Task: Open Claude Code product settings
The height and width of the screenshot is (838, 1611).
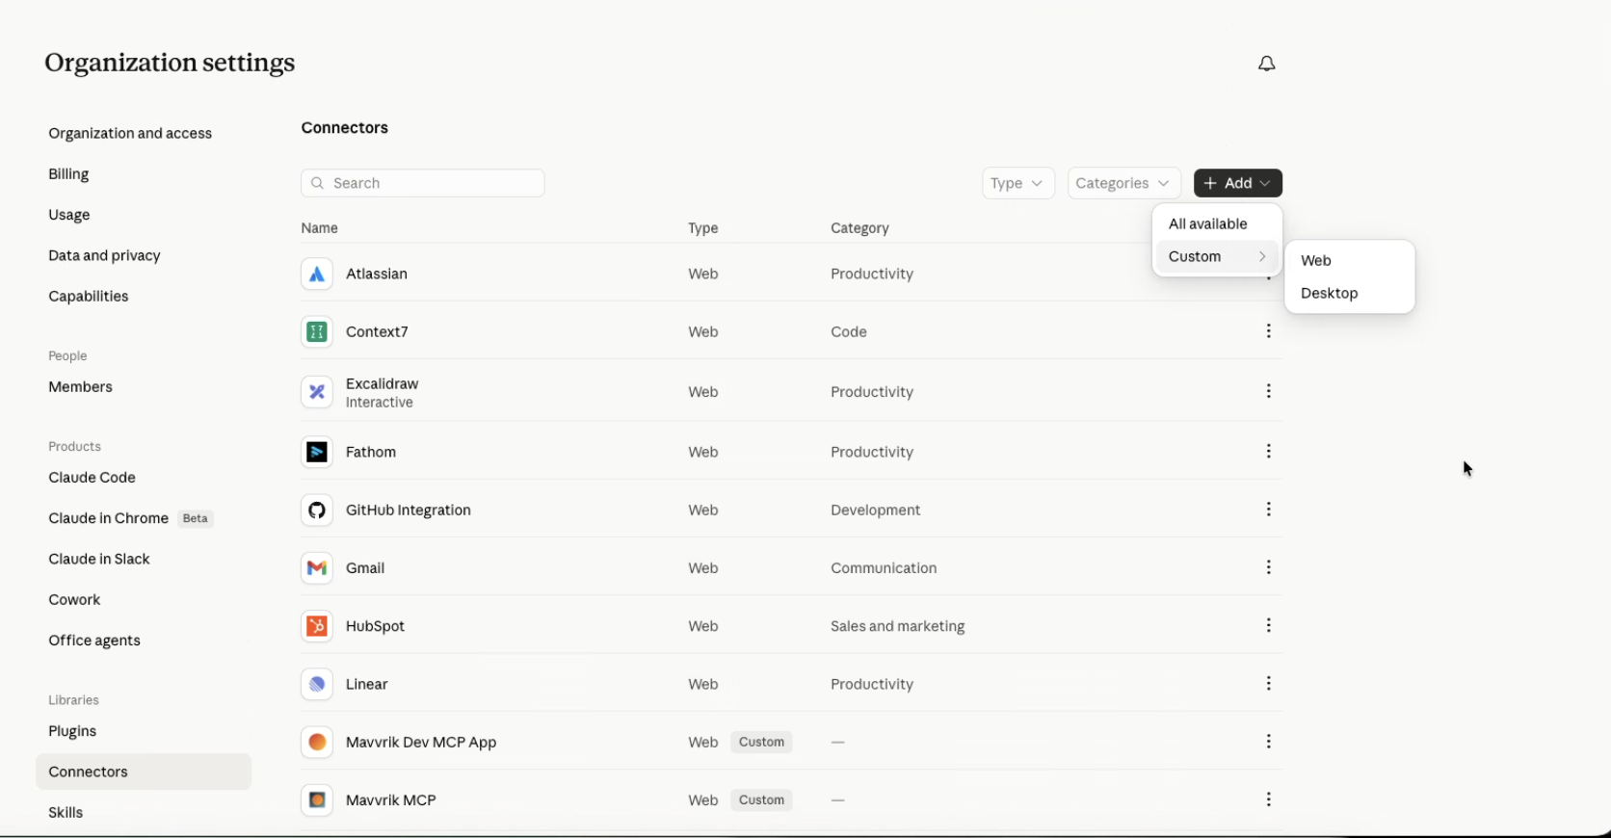Action: click(x=92, y=478)
